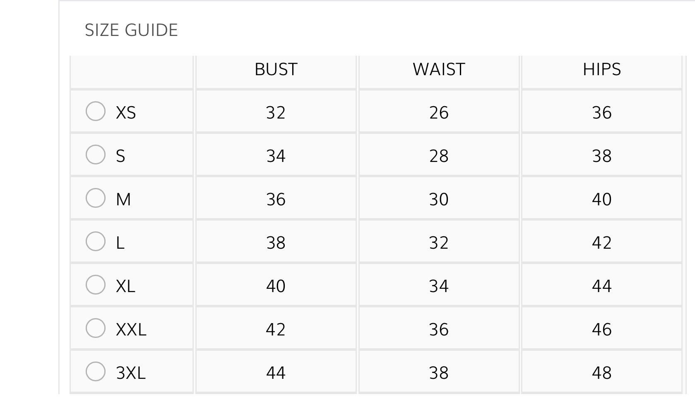Select the XL size radio button

coord(96,285)
